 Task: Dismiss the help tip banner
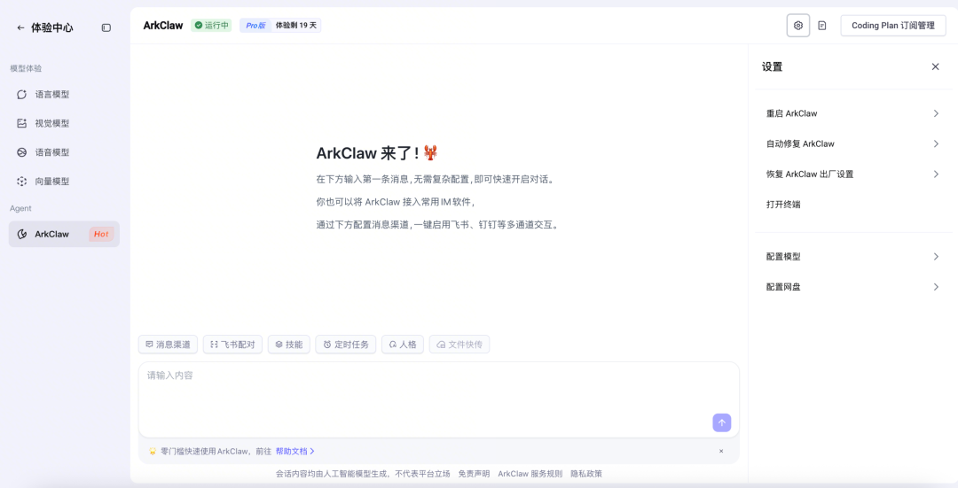pos(721,452)
